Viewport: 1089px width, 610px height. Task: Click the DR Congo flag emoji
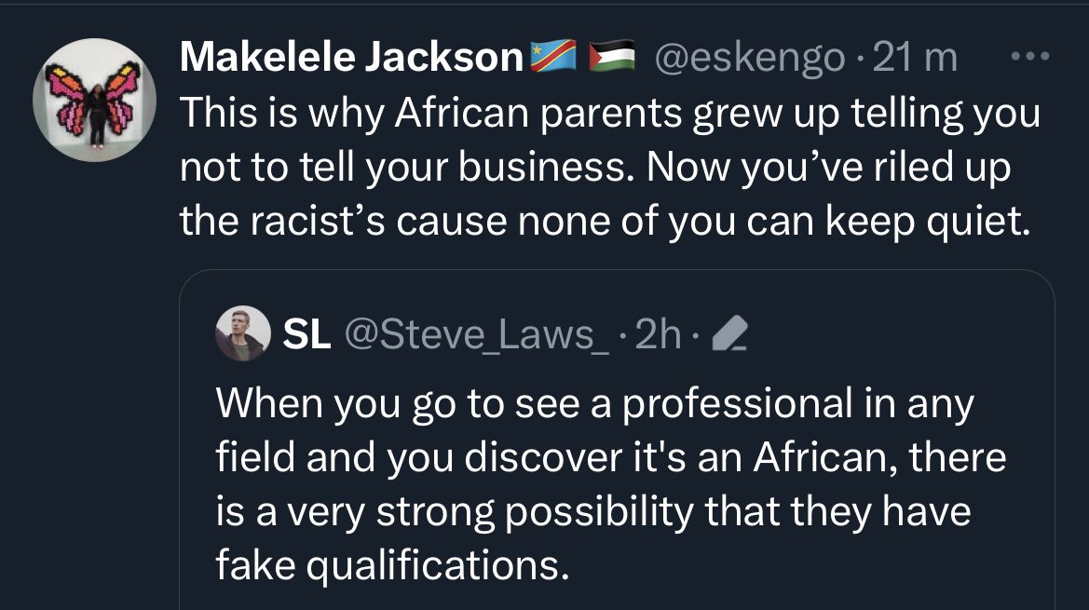pyautogui.click(x=556, y=59)
